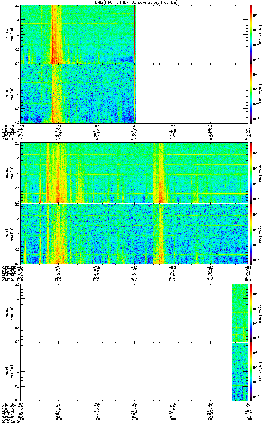Click the THE BII y-axis label
The width and height of the screenshot is (265, 424).
[x=9, y=371]
